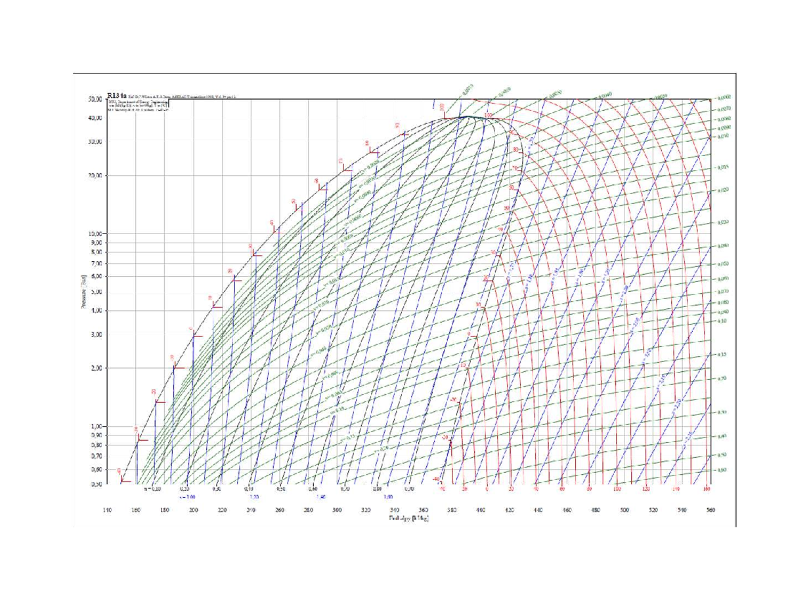Click the 9,00 pressure axis label
This screenshot has width=788, height=608.
(x=96, y=243)
